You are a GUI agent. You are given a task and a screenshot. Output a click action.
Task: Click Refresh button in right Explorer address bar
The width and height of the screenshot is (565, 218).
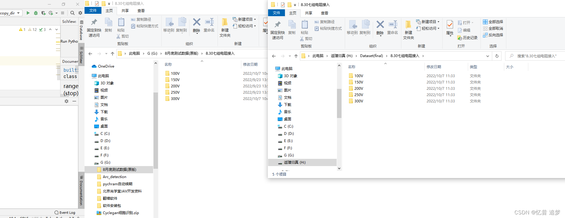[497, 56]
